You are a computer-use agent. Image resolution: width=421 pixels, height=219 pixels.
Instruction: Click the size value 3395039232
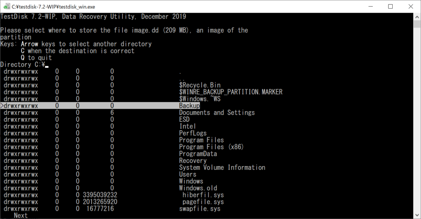[x=100, y=195]
